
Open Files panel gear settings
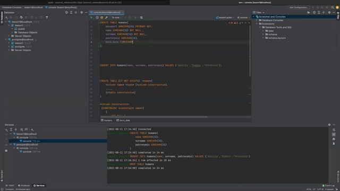(x=329, y=12)
